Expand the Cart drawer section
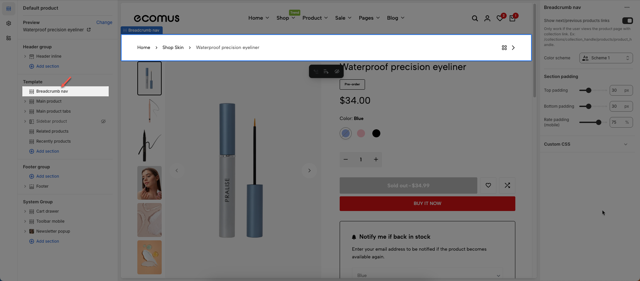The width and height of the screenshot is (640, 281). click(x=25, y=211)
